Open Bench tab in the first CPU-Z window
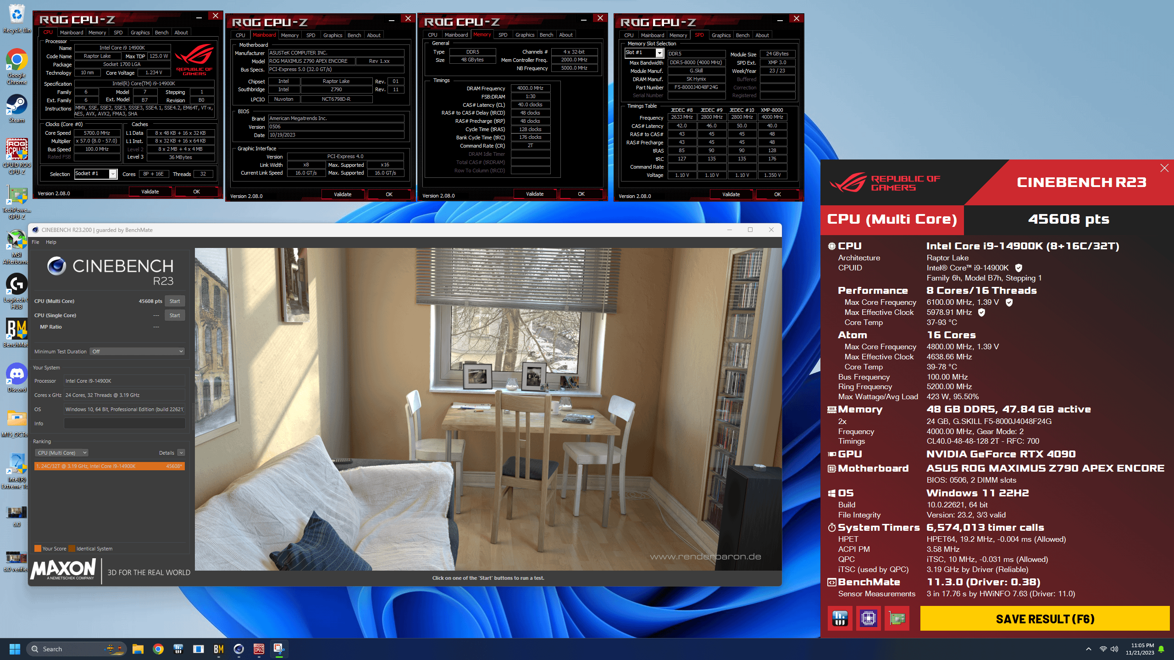The width and height of the screenshot is (1174, 660). [161, 33]
